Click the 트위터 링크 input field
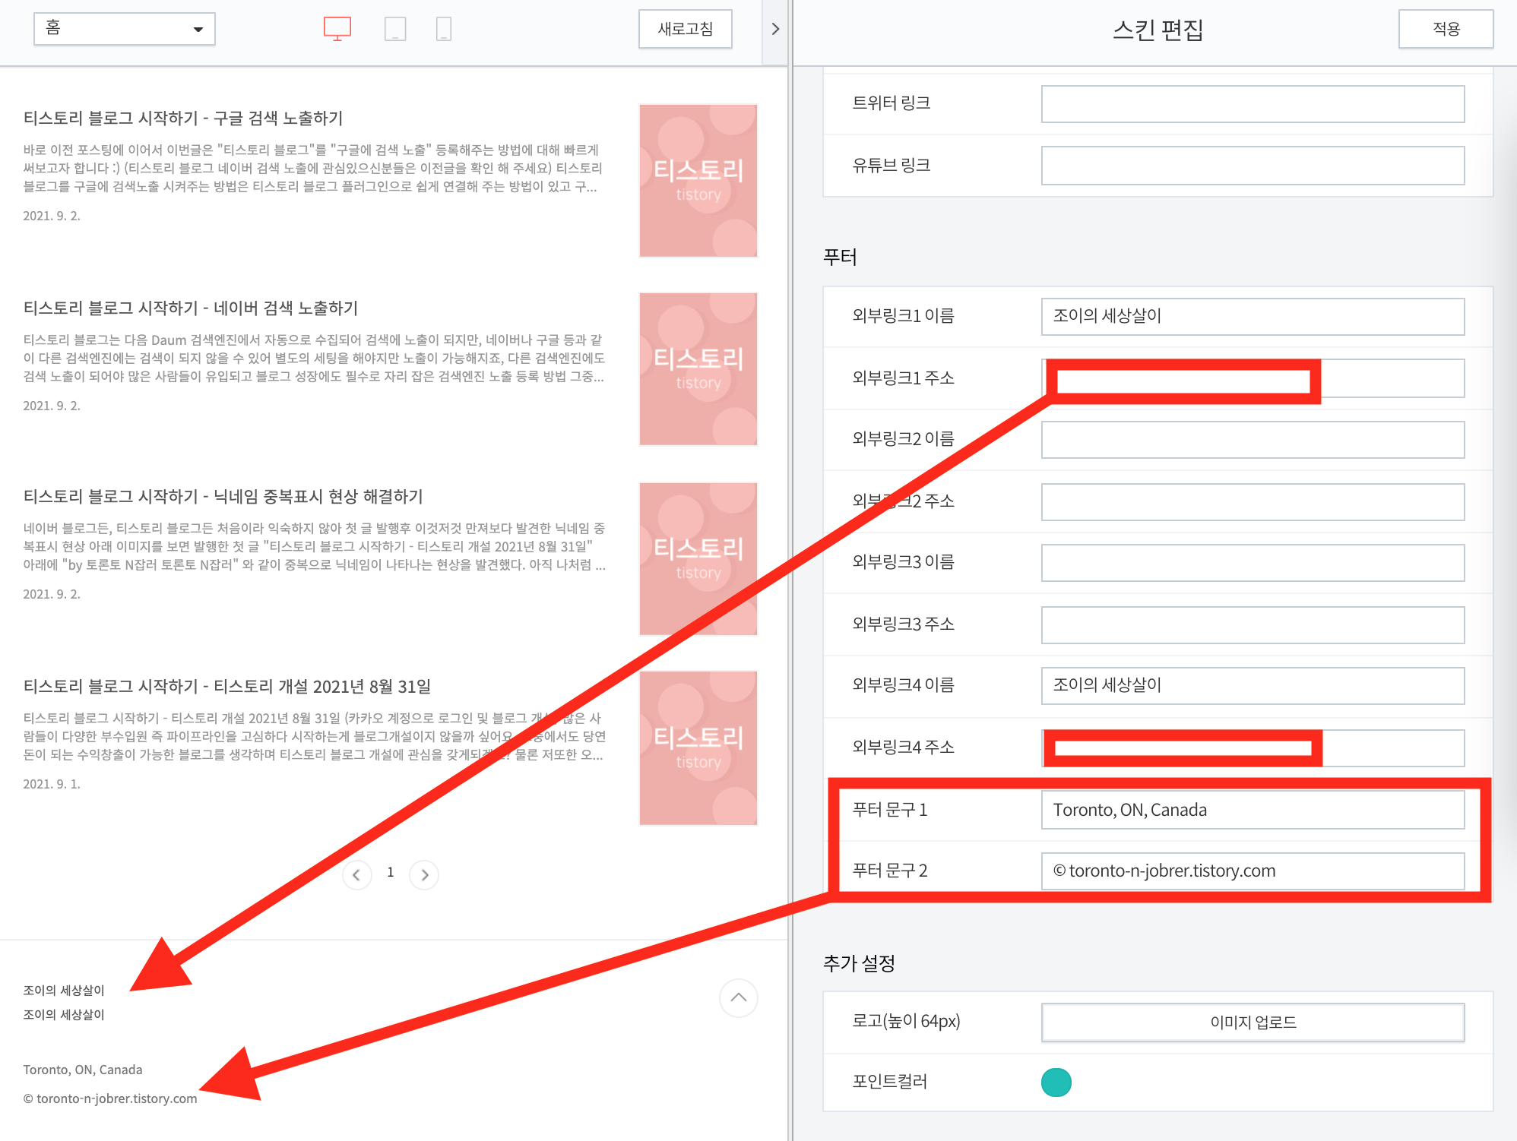The image size is (1517, 1141). 1252,104
